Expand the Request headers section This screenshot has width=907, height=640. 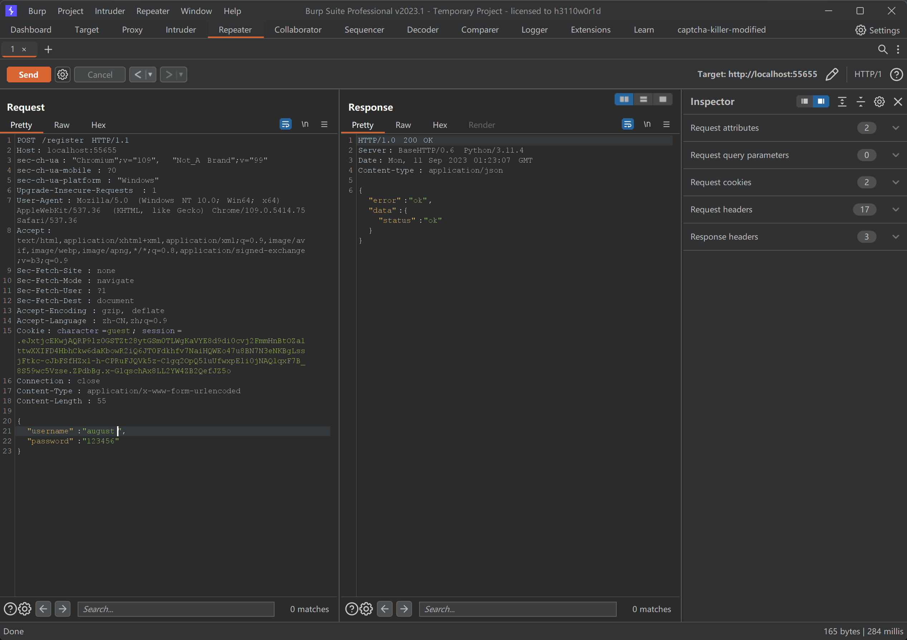(895, 210)
